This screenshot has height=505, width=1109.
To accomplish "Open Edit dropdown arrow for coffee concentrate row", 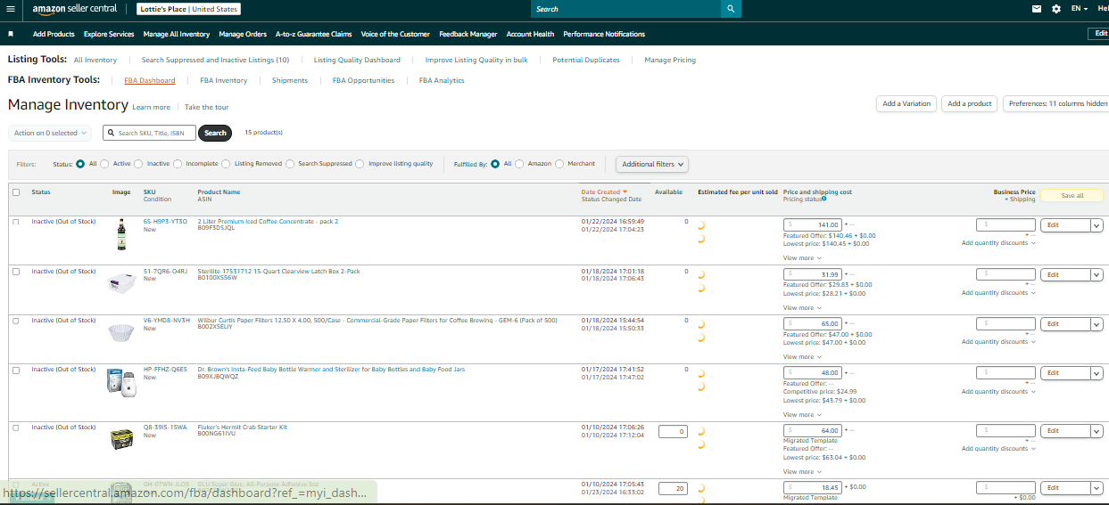I will coord(1097,225).
